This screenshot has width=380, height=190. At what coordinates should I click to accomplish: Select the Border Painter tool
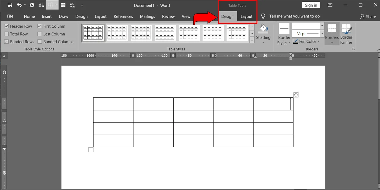tap(346, 34)
